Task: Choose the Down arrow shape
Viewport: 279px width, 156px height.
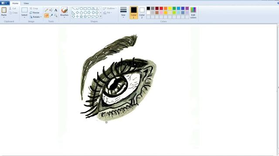Action: tap(73, 16)
